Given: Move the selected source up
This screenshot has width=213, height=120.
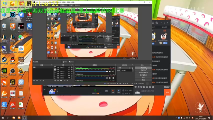Looking at the screenshot, I should [x=64, y=81].
